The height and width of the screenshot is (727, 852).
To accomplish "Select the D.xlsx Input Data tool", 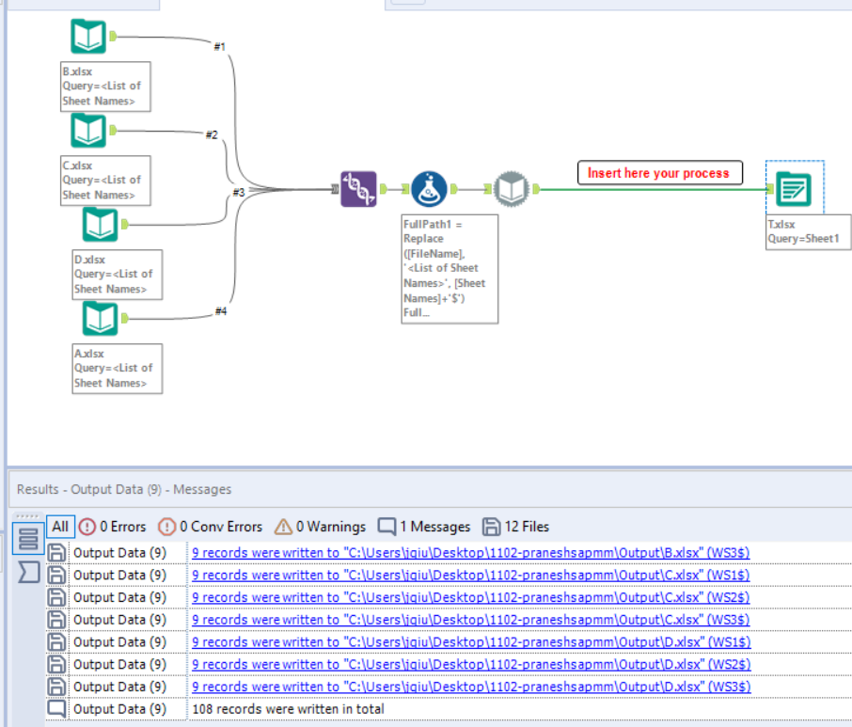I will [100, 225].
